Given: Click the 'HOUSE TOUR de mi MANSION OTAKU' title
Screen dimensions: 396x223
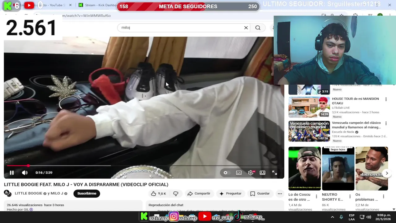Looking at the screenshot, I should (355, 101).
